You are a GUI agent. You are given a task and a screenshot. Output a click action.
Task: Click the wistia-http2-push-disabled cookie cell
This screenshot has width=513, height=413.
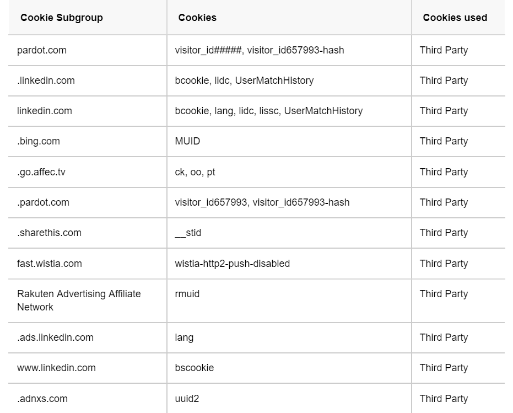[232, 264]
